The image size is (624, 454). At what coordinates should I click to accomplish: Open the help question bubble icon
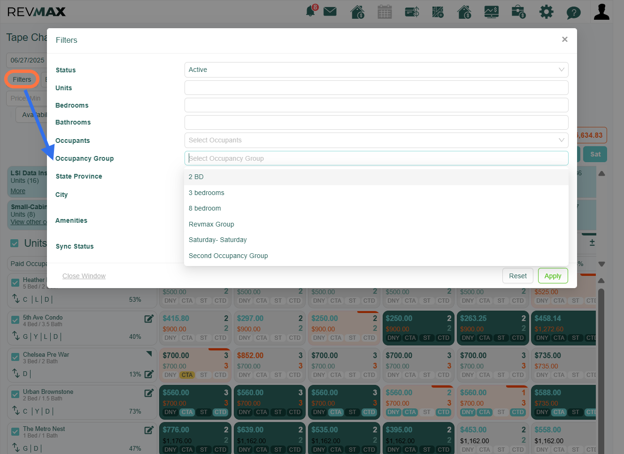(x=573, y=12)
